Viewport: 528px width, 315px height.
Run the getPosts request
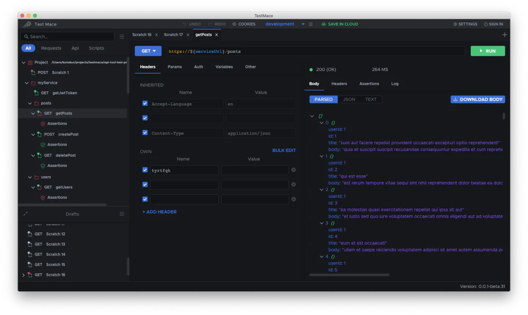pos(488,51)
